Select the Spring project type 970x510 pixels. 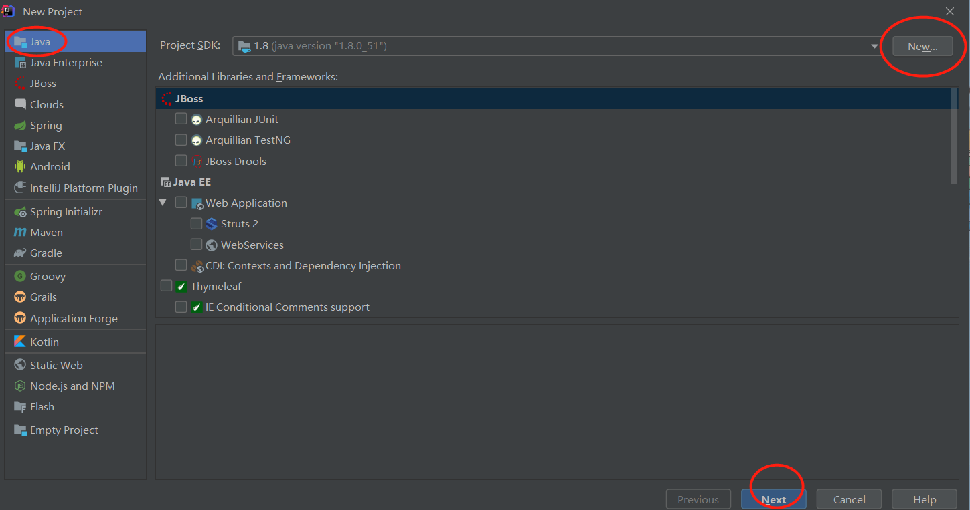[x=75, y=126]
